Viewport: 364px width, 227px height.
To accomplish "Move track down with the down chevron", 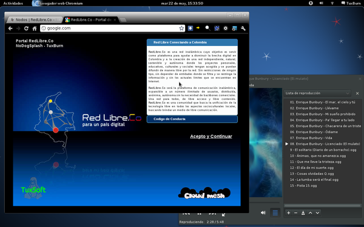I will pyautogui.click(x=317, y=213).
